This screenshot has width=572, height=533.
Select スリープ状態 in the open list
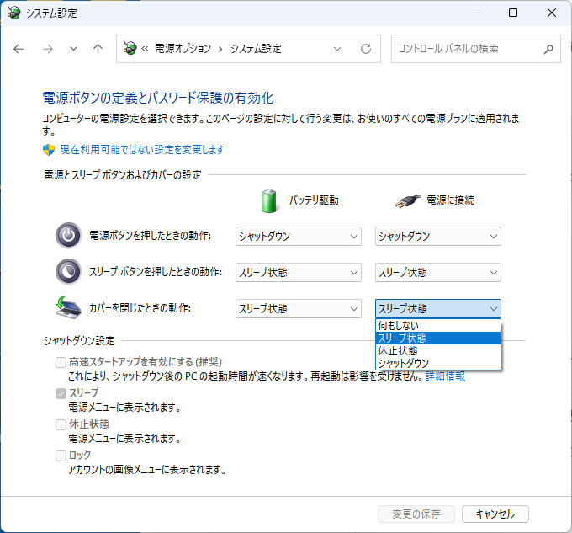[438, 338]
